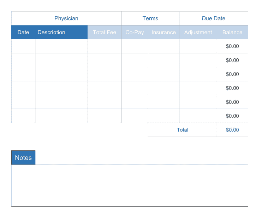Select the blue Total $0.00 amount
This screenshot has height=214, width=256.
232,130
